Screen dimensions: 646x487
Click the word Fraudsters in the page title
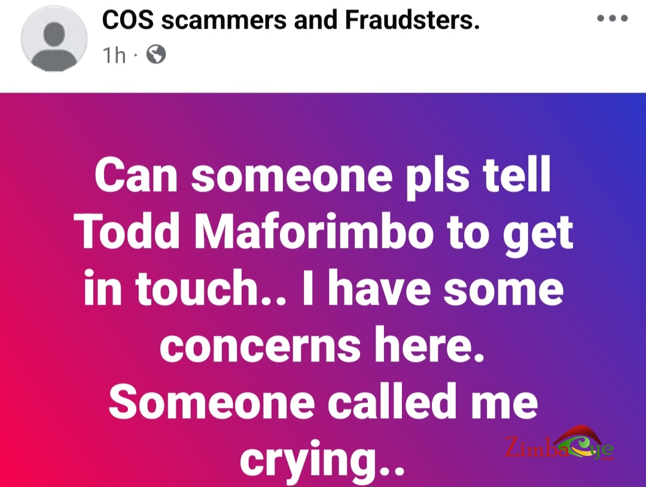pos(412,20)
